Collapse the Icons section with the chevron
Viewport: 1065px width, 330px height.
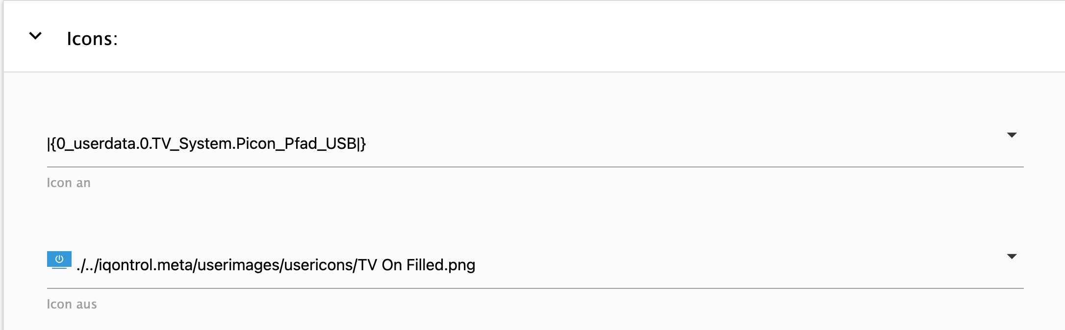pyautogui.click(x=35, y=36)
